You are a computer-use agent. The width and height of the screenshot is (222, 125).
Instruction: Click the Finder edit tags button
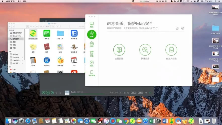click(58, 26)
